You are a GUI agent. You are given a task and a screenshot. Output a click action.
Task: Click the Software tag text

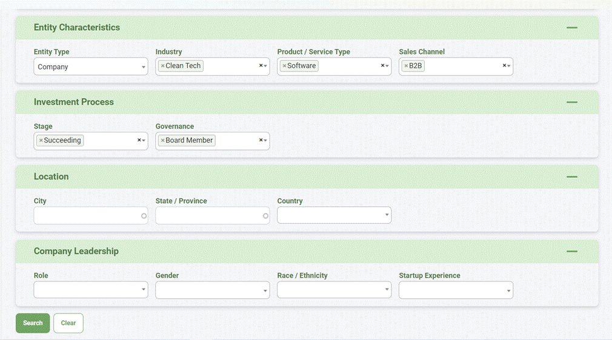(x=302, y=66)
